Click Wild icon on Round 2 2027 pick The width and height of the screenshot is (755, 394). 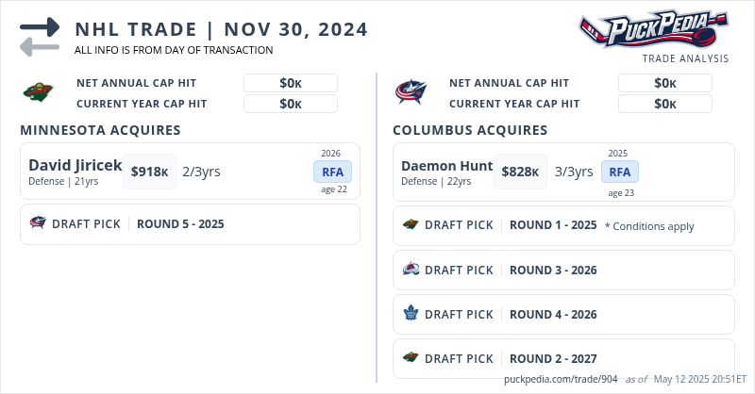click(411, 358)
